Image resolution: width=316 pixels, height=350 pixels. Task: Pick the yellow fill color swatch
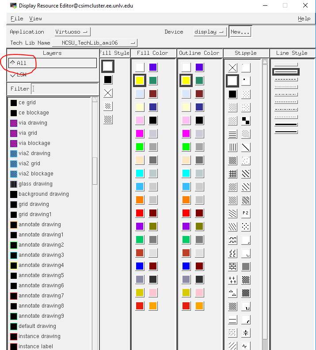coord(140,80)
